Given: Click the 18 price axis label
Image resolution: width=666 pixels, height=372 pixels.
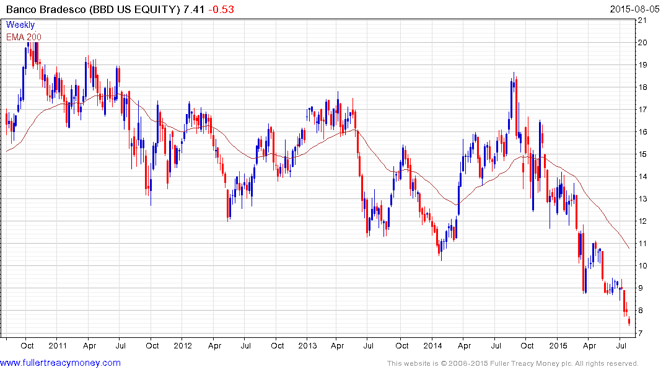Looking at the screenshot, I should click(x=642, y=87).
